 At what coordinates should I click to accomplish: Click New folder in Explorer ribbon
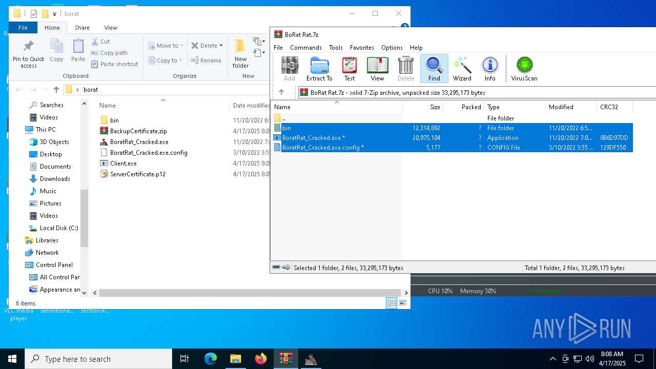coord(240,54)
